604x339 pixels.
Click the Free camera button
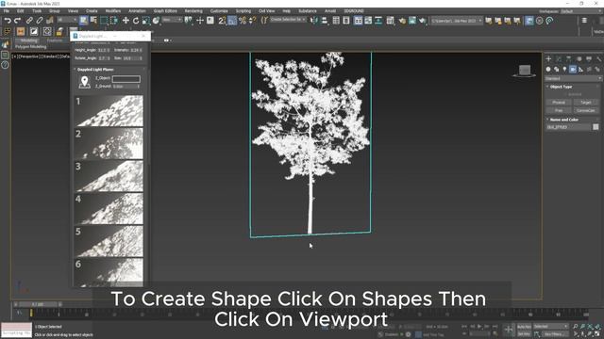pos(559,110)
